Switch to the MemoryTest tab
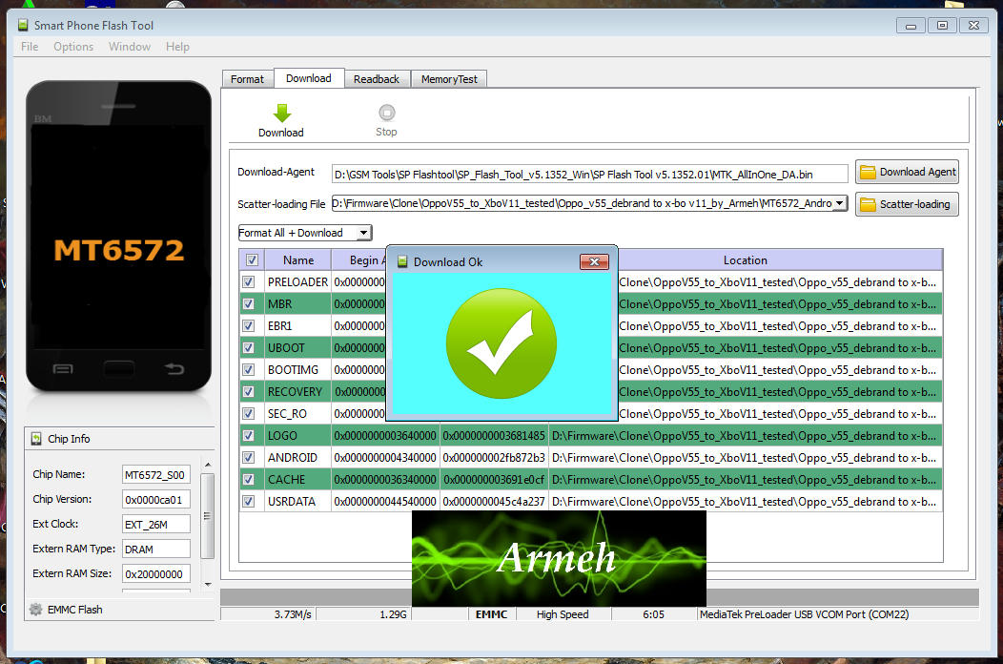Screen dimensions: 1003x664 (x=449, y=79)
